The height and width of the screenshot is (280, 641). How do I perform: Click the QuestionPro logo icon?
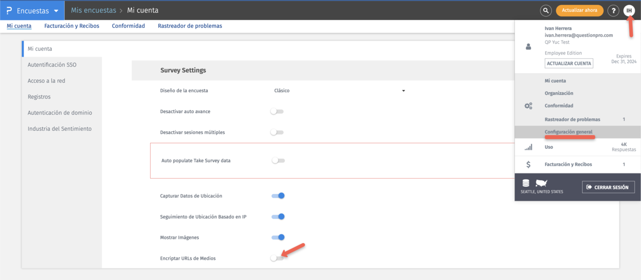click(9, 11)
